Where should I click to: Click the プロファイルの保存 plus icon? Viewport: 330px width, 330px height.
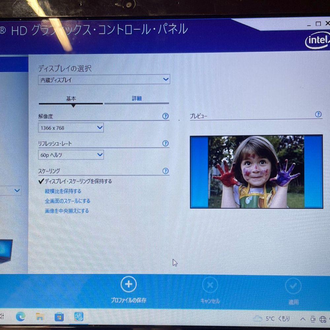(129, 284)
